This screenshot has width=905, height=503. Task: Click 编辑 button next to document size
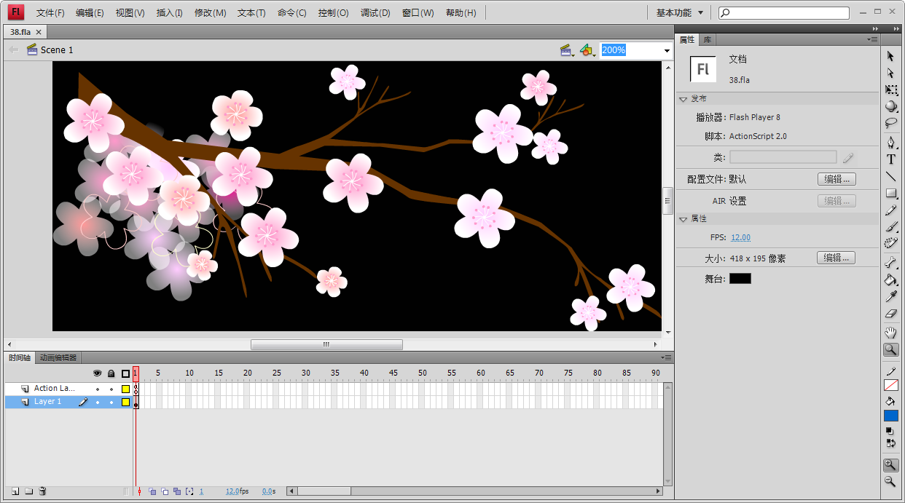pos(836,258)
